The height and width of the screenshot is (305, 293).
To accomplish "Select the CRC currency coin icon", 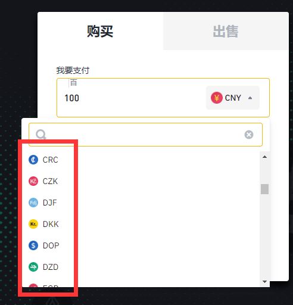I will pyautogui.click(x=33, y=160).
